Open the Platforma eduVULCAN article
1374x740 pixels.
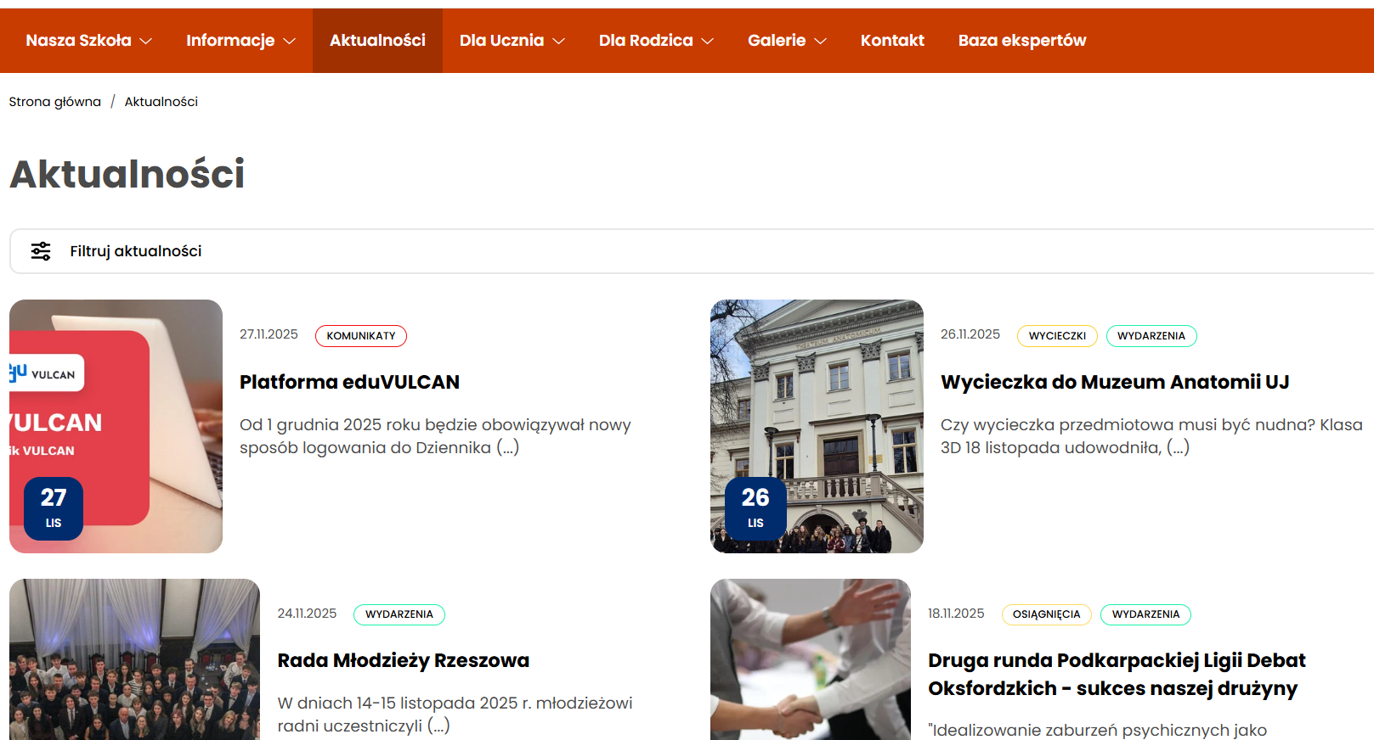click(x=349, y=382)
